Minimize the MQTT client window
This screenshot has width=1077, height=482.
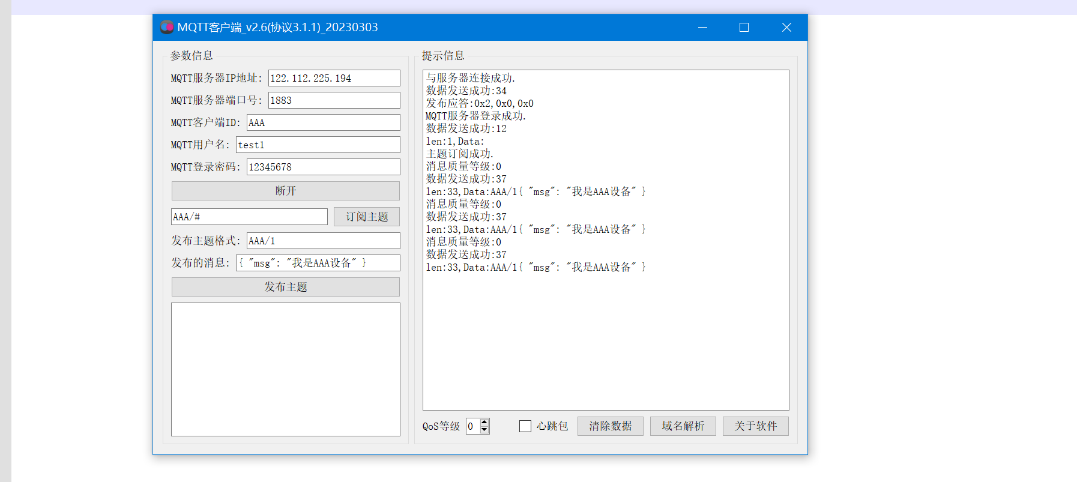(x=702, y=27)
